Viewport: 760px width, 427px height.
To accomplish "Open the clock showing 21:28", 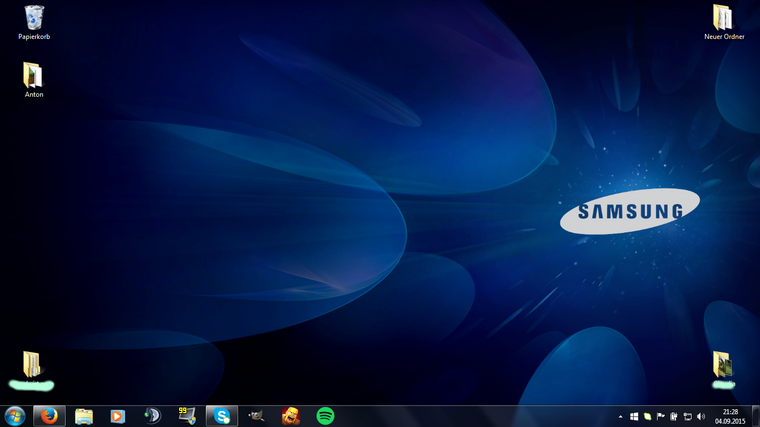I will click(x=730, y=416).
